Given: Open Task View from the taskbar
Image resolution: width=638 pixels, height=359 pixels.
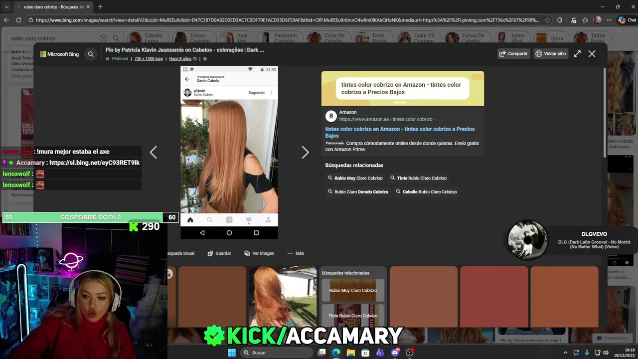Looking at the screenshot, I should [x=322, y=353].
